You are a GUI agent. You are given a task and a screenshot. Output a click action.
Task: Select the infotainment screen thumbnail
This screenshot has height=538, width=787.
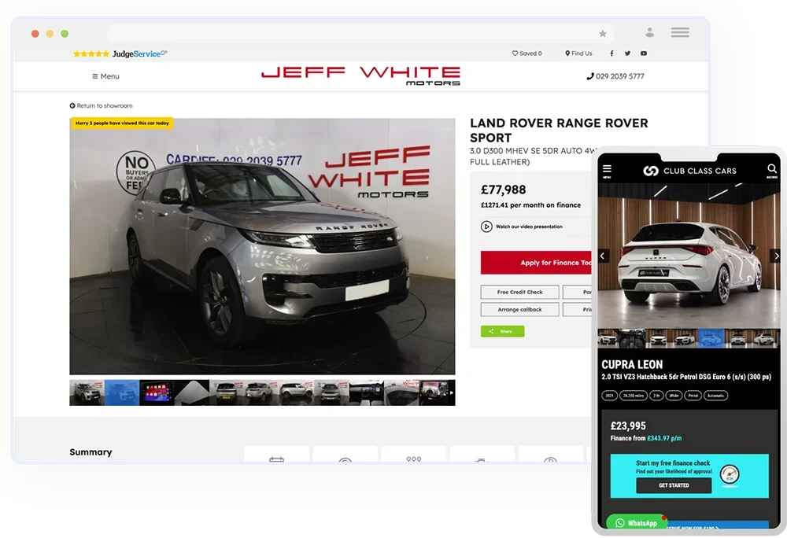click(157, 392)
